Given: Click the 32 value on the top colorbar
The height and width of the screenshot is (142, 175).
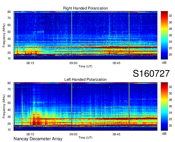Looking at the screenshot, I should [170, 16].
